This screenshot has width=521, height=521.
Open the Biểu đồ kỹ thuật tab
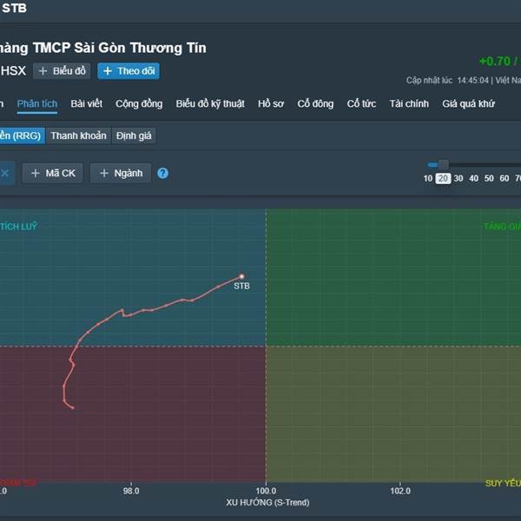[x=210, y=103]
